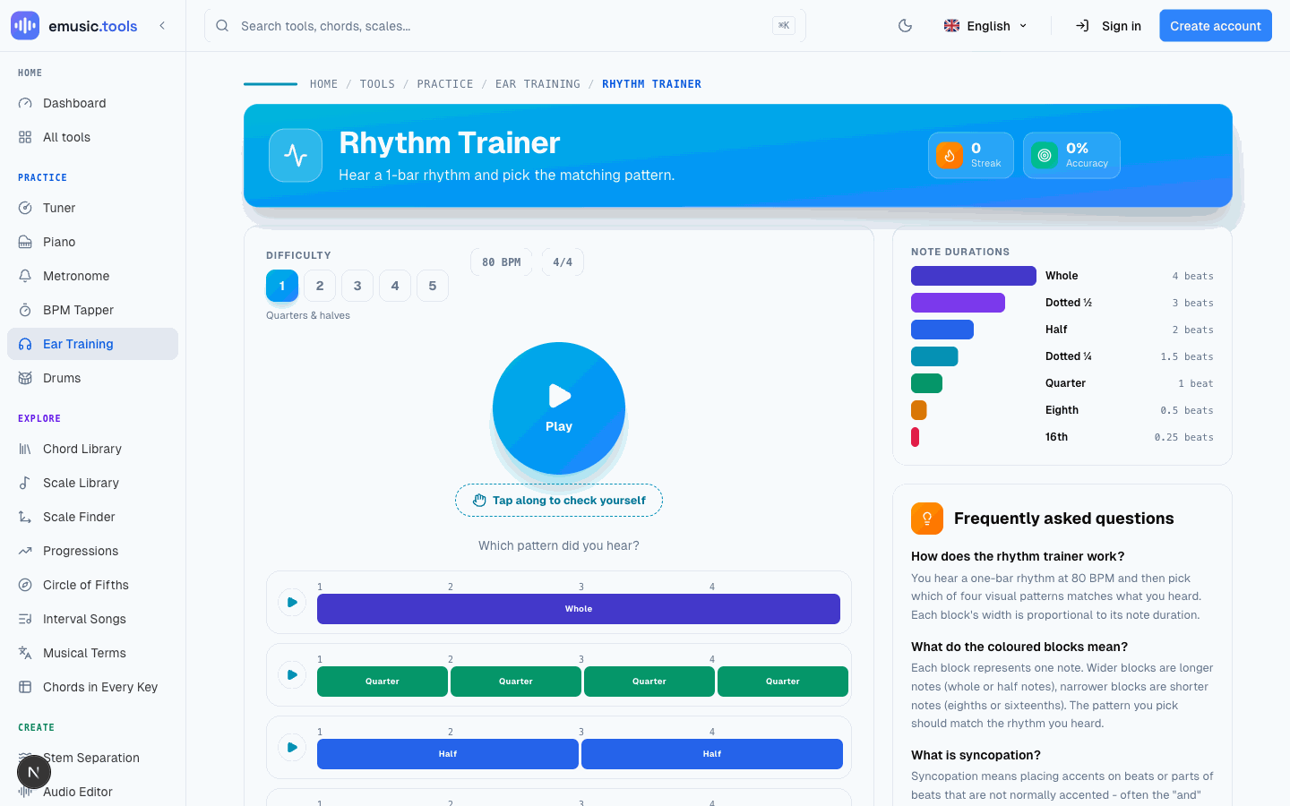Image resolution: width=1290 pixels, height=806 pixels.
Task: Click the Half note blue swatch
Action: [x=942, y=330]
